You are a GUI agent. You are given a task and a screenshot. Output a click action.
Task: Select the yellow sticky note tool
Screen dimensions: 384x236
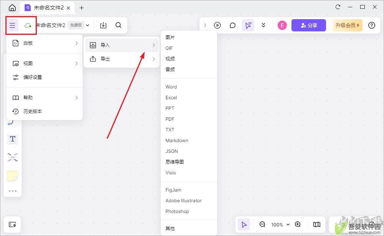13,175
